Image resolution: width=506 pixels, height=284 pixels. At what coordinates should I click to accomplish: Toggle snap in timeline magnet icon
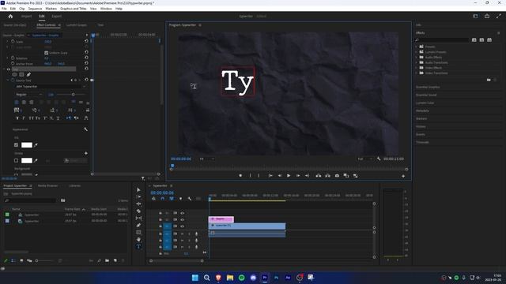click(x=162, y=199)
